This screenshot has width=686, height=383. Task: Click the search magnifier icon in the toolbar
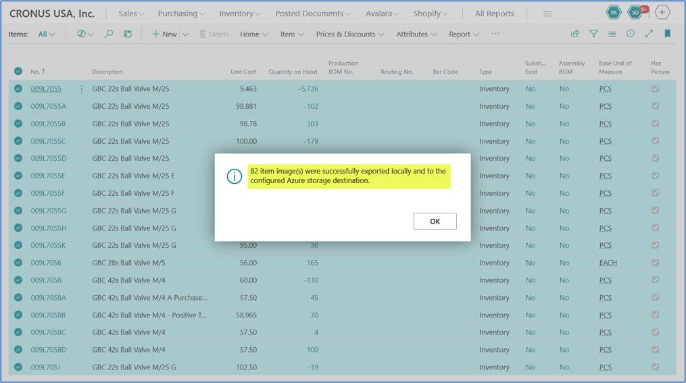[109, 34]
